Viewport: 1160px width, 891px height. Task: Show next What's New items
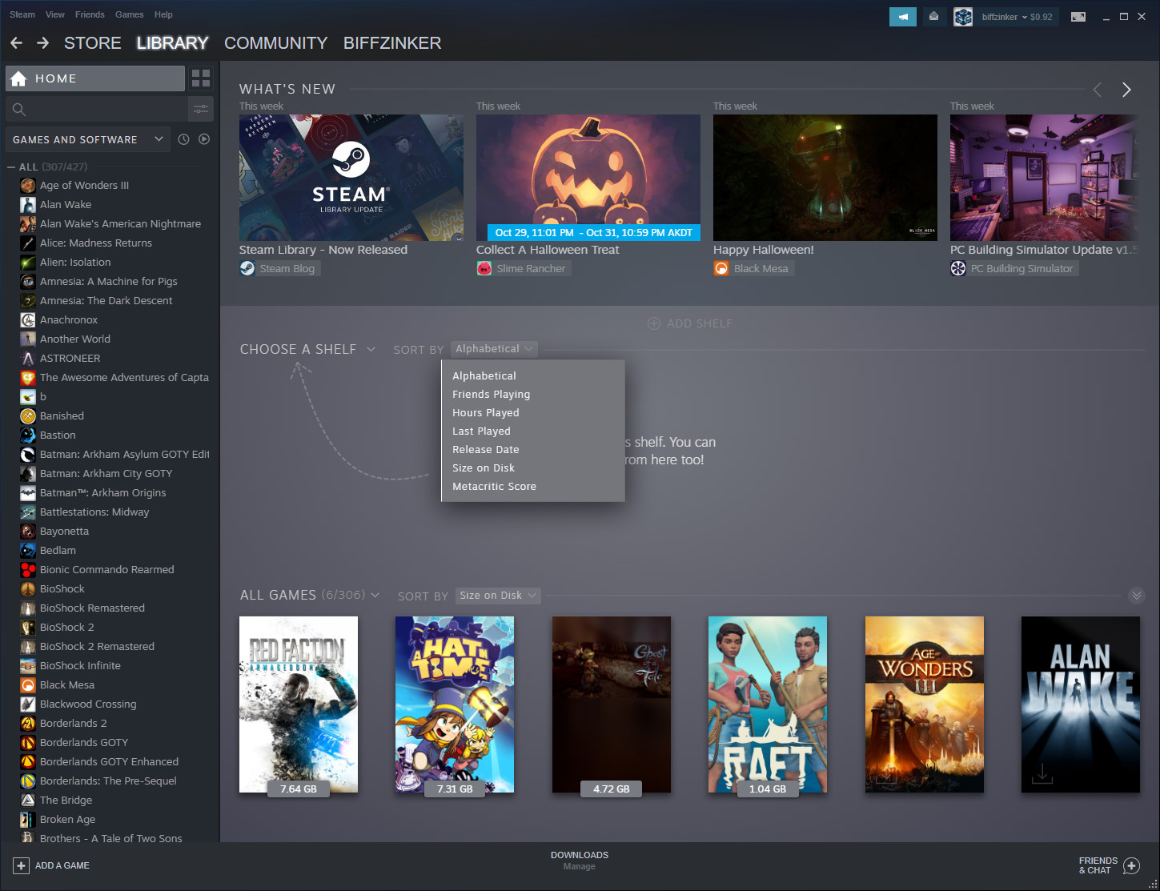click(x=1126, y=90)
